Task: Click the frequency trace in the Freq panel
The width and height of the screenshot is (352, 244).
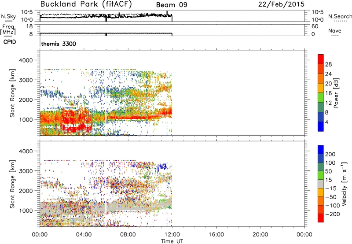Action: pyautogui.click(x=106, y=33)
